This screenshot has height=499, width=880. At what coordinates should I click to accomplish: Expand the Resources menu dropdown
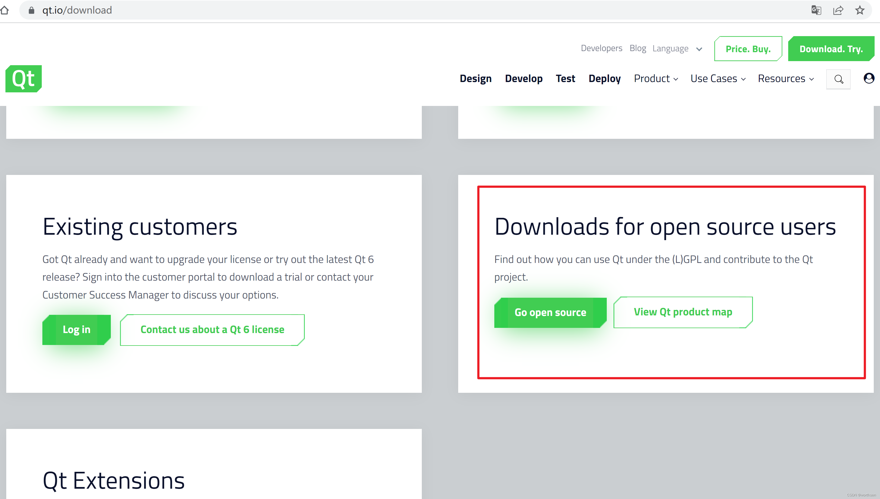point(785,79)
